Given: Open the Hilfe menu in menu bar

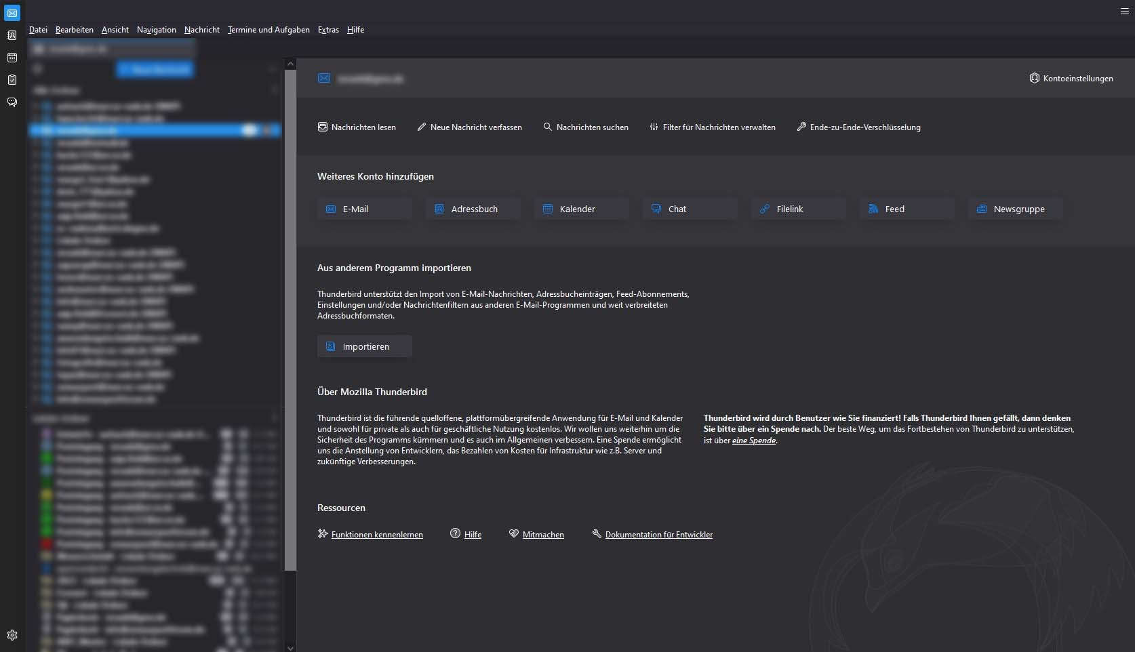Looking at the screenshot, I should tap(355, 30).
